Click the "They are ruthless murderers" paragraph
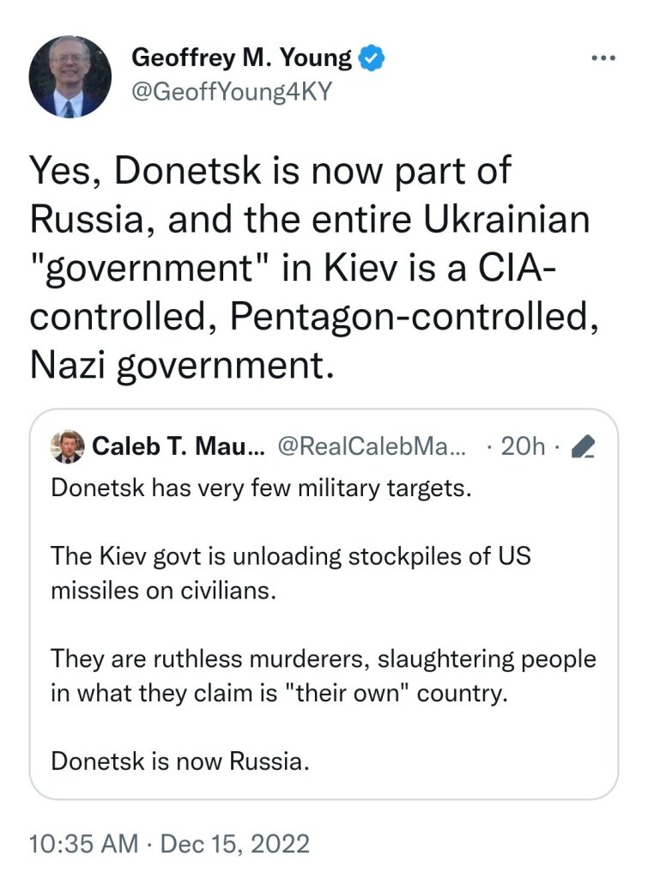Screen dimensions: 648x879 [x=324, y=676]
